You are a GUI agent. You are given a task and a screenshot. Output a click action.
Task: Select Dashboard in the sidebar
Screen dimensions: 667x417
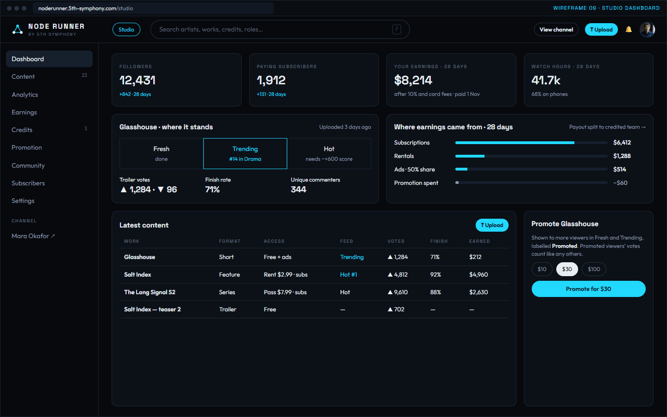[49, 59]
